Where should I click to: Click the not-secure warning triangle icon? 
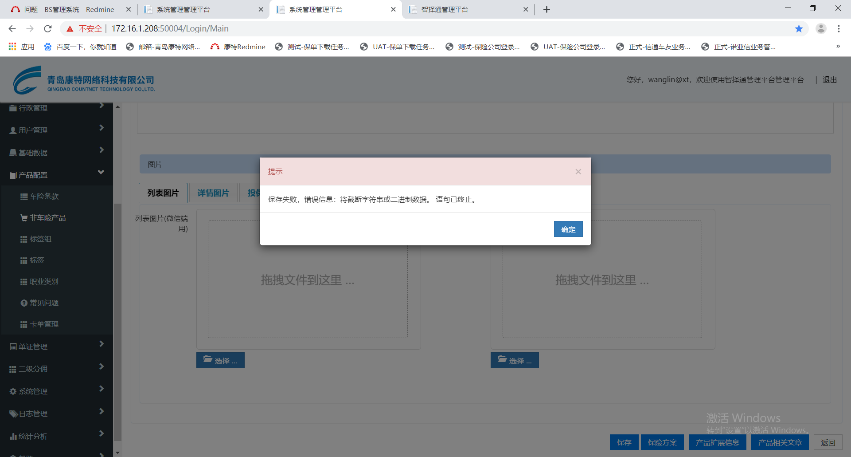click(70, 28)
